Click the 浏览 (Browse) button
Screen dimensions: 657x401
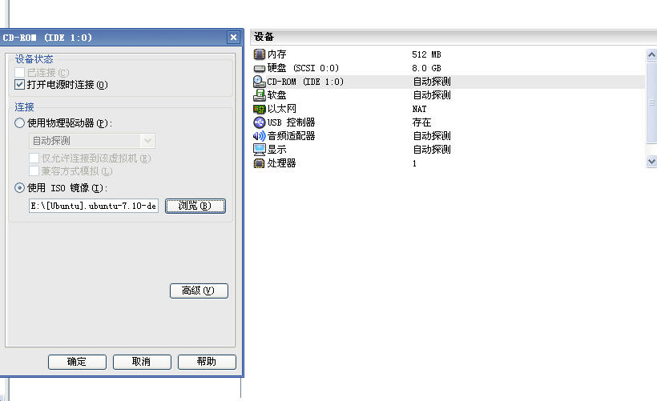point(195,206)
